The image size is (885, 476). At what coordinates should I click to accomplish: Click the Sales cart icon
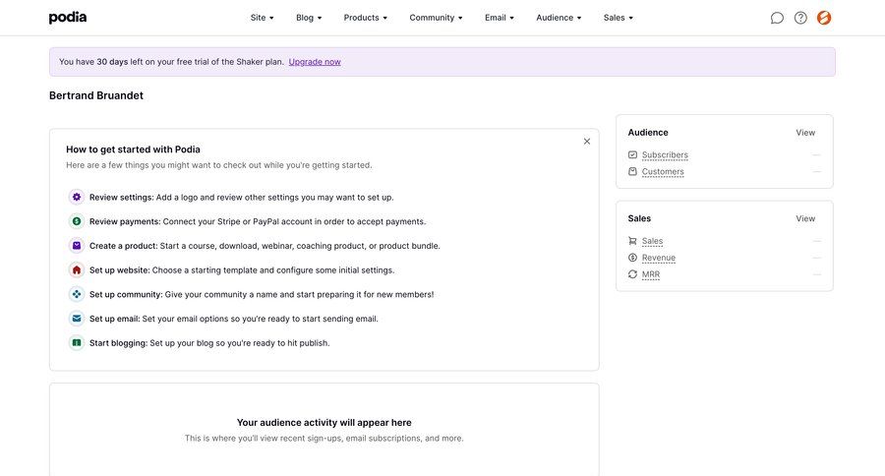[x=632, y=241]
